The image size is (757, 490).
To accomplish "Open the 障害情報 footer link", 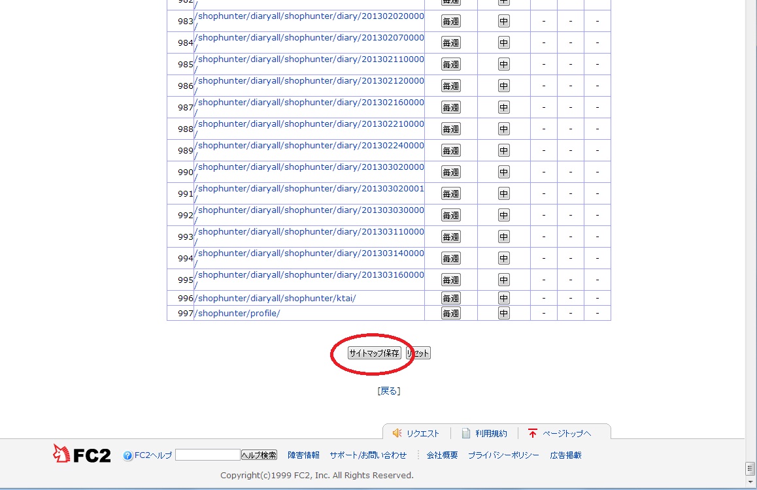I will 303,455.
